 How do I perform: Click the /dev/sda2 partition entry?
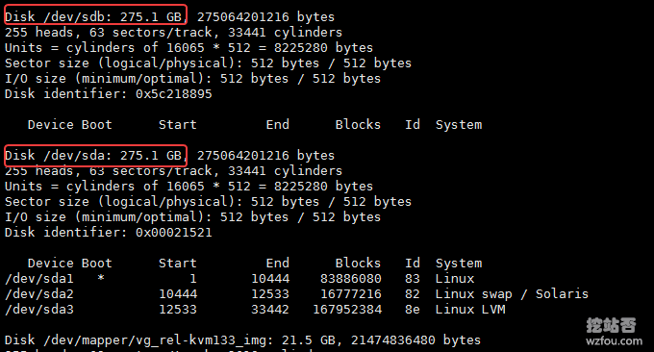39,293
